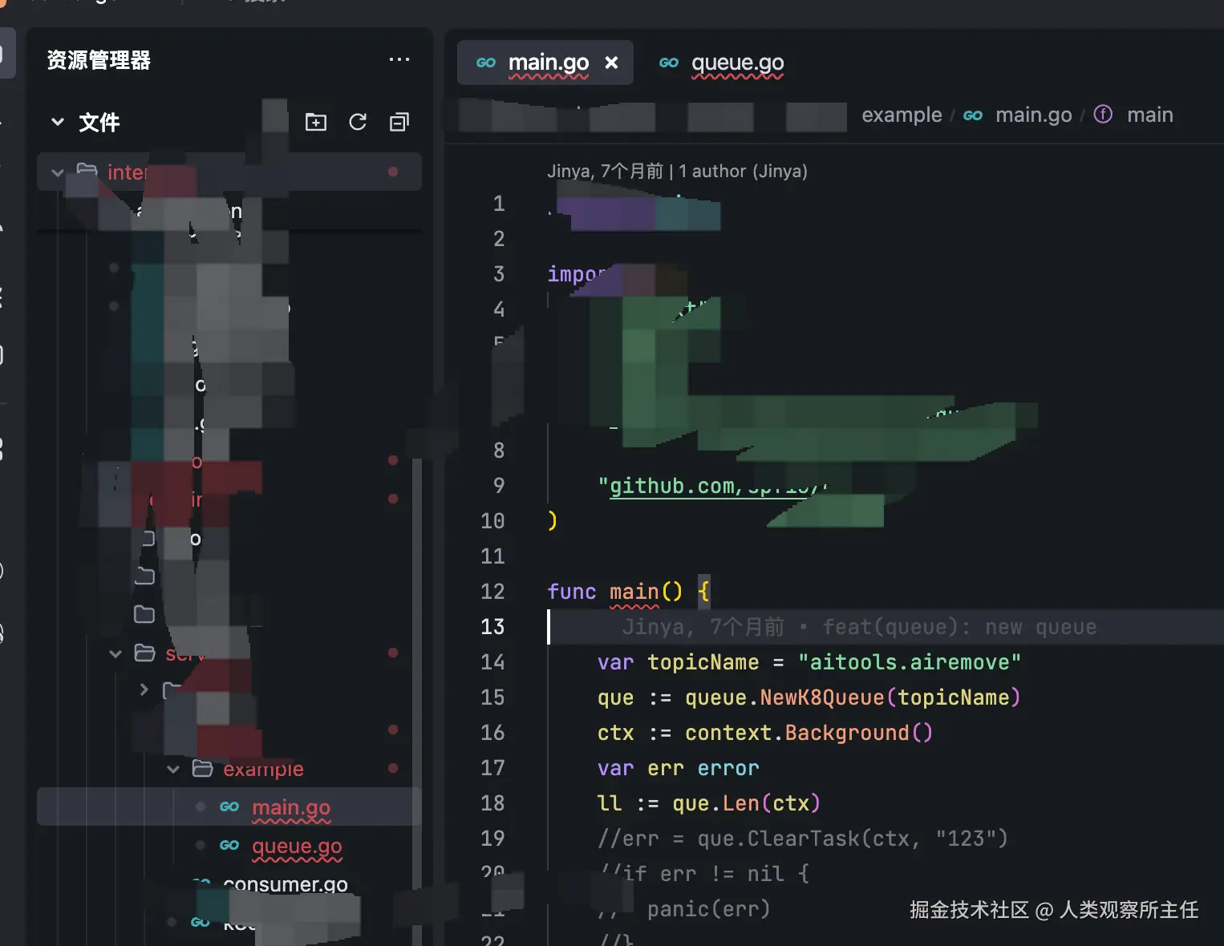This screenshot has width=1224, height=946.
Task: Collapse the top-level inter folder chevron
Action: click(58, 172)
